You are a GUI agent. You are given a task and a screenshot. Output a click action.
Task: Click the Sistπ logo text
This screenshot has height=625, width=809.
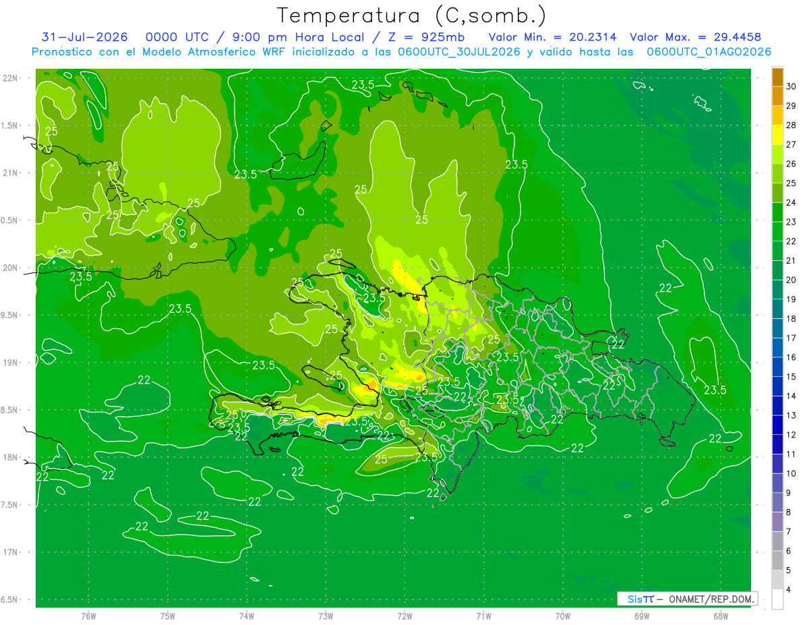pyautogui.click(x=640, y=599)
